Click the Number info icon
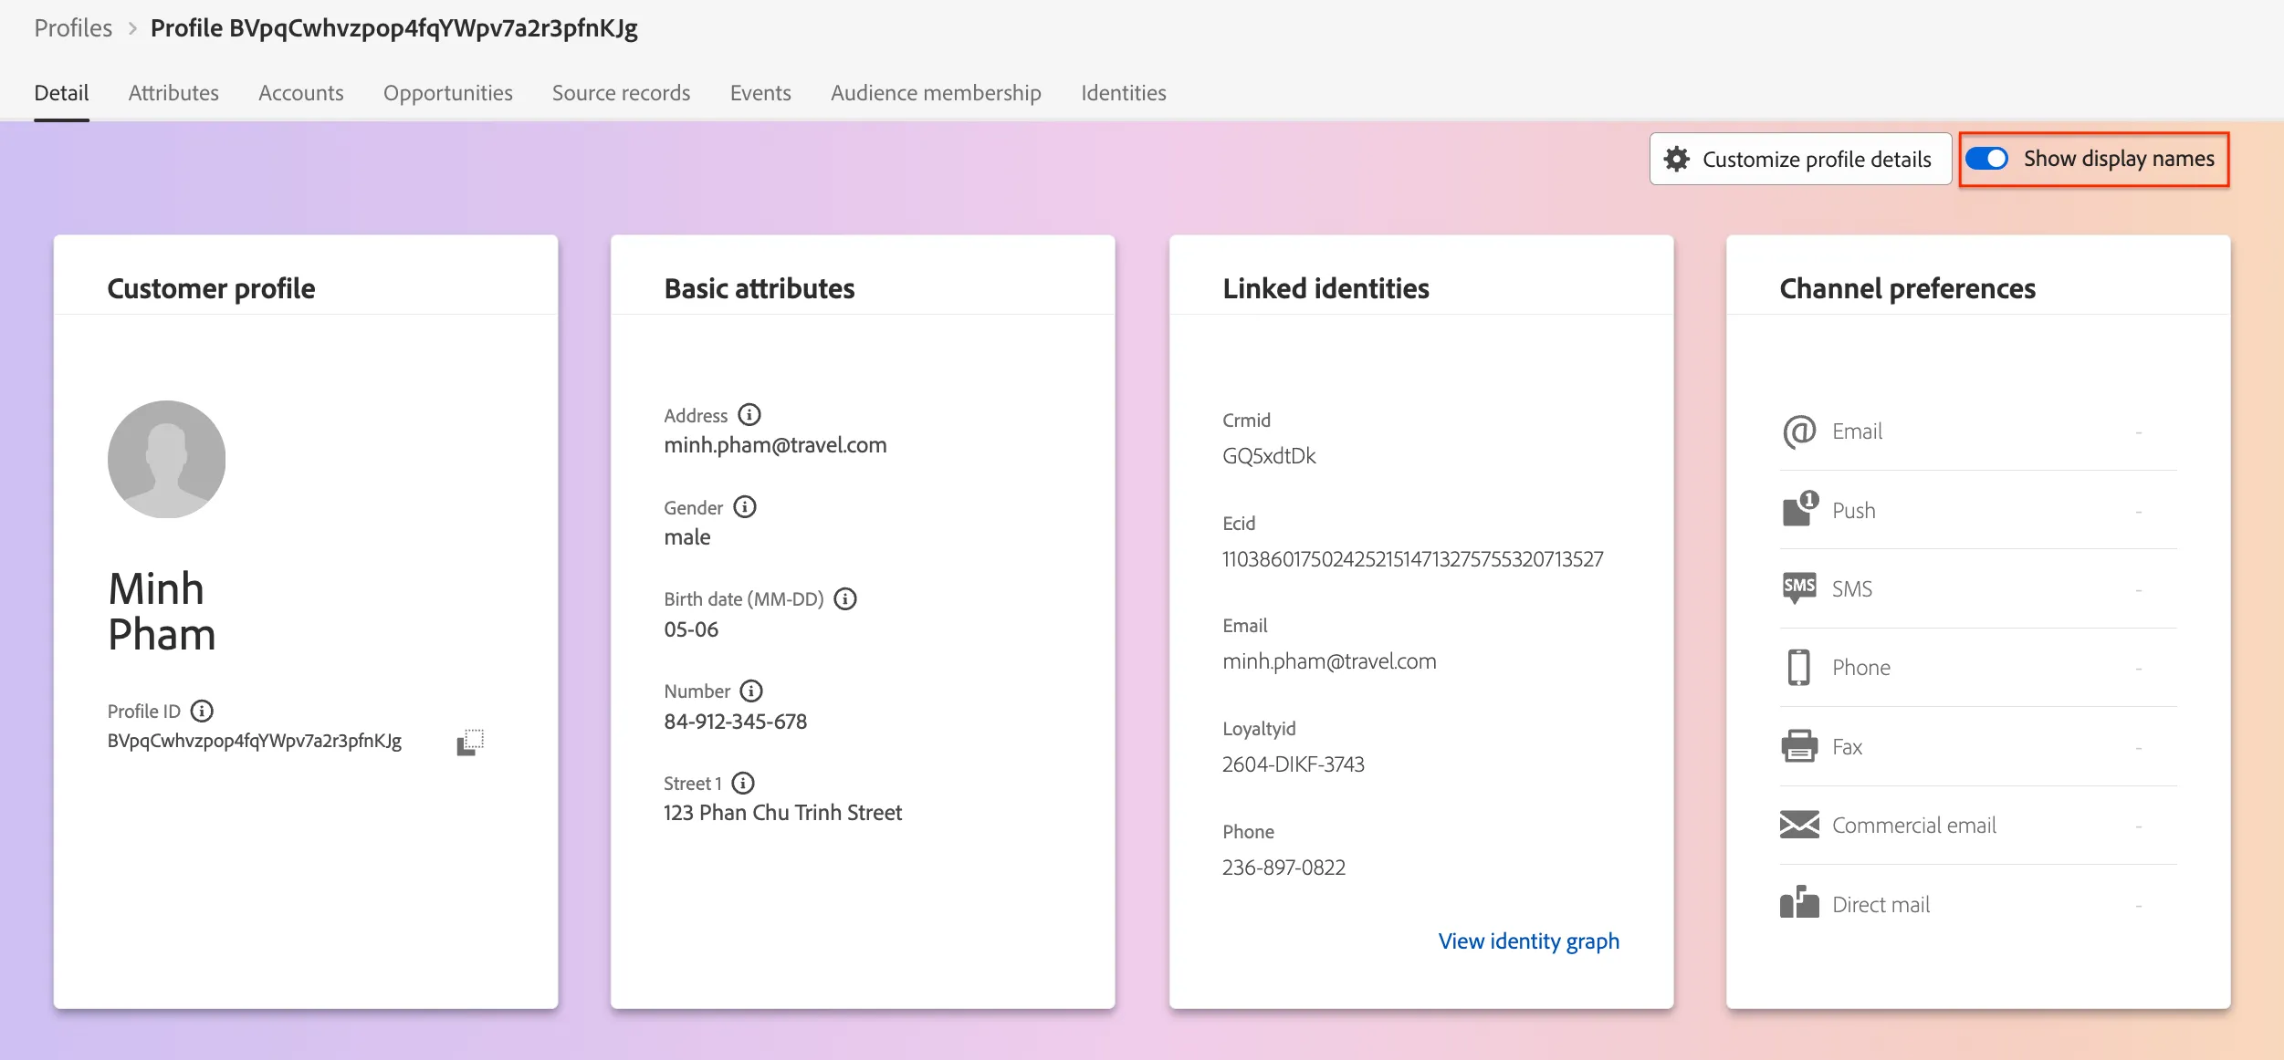 pyautogui.click(x=751, y=691)
